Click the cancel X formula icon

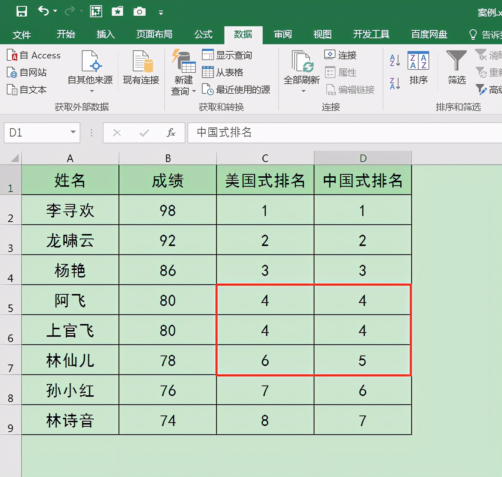coord(117,133)
